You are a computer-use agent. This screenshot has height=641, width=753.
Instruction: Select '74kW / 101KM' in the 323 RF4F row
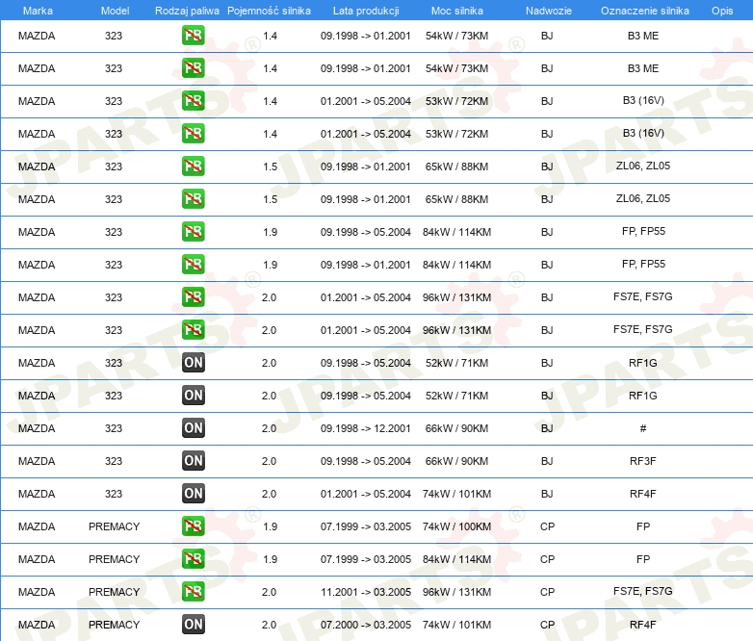[x=456, y=494]
